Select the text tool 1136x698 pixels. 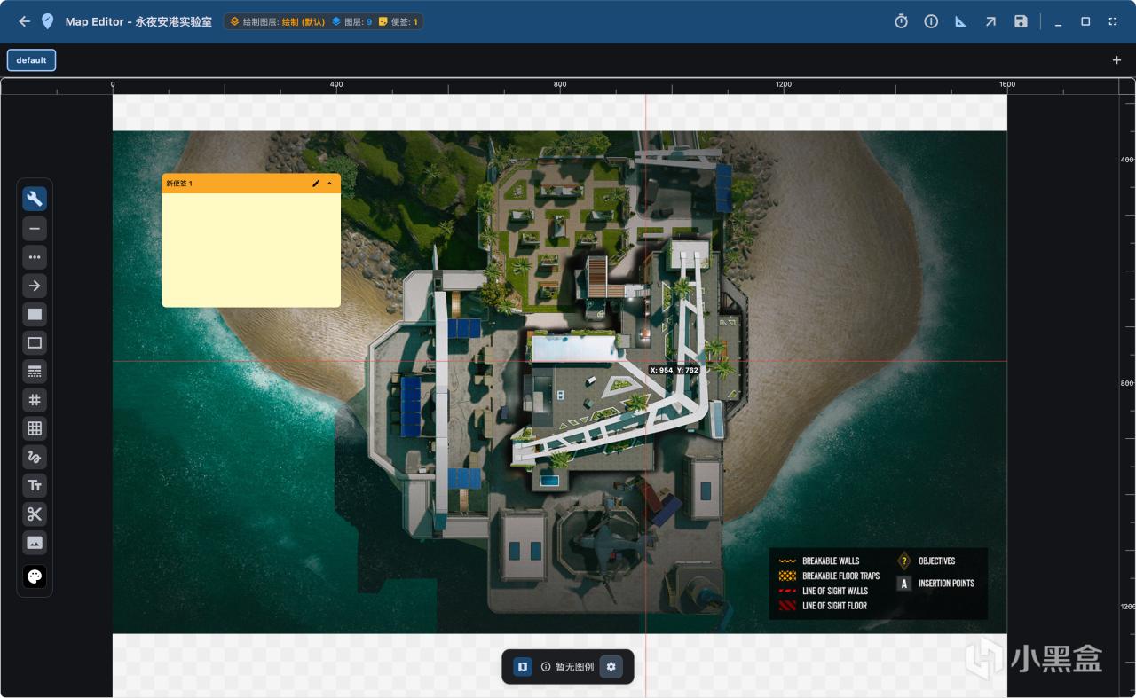point(35,485)
